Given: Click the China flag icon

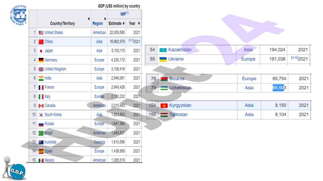Looking at the screenshot, I should click(x=41, y=42).
